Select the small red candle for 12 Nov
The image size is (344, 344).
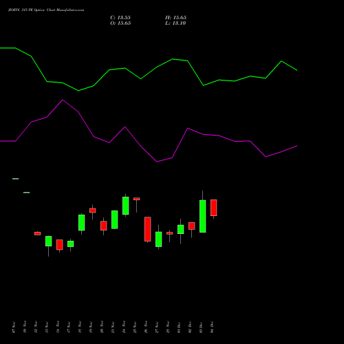(x=38, y=233)
